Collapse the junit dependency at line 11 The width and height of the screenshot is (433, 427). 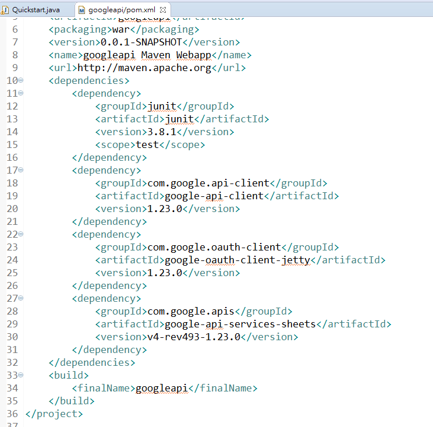point(21,93)
